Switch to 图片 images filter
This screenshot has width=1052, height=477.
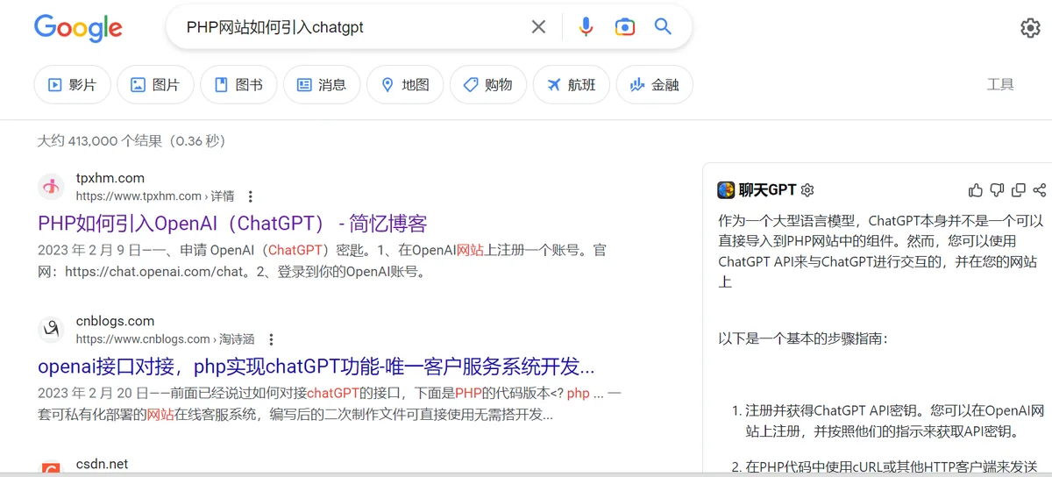click(155, 85)
